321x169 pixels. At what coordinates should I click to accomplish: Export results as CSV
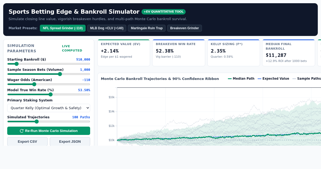[x=27, y=141]
